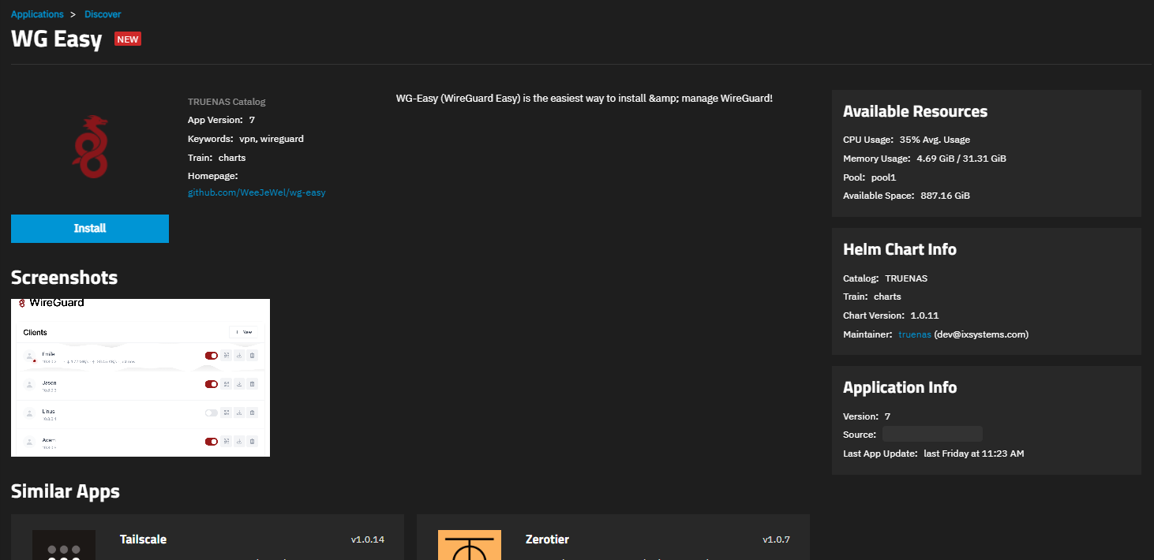The image size is (1154, 560).
Task: Open the Zerotier similar app card
Action: pos(613,537)
